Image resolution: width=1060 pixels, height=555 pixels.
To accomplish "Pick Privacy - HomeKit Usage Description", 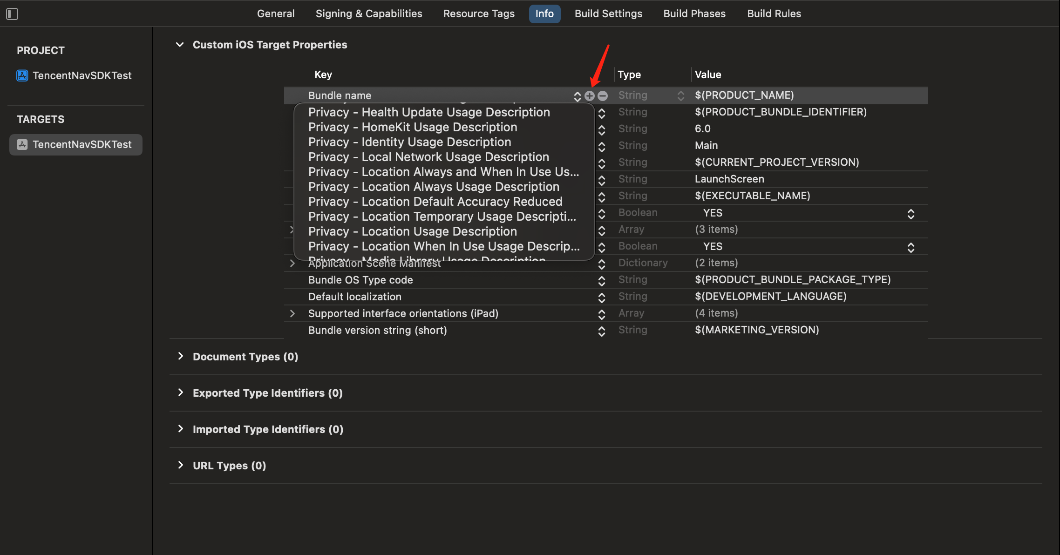I will pyautogui.click(x=413, y=127).
